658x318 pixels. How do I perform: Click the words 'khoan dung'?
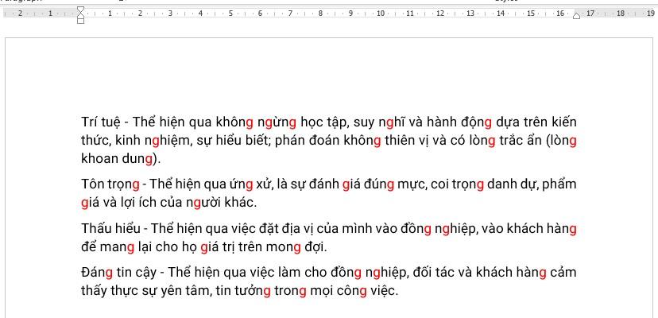(x=117, y=159)
